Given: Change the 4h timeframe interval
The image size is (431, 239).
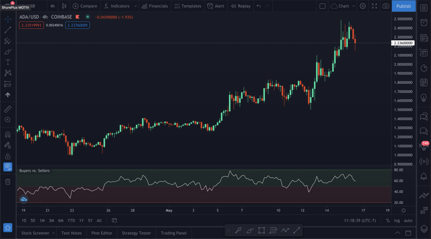Looking at the screenshot, I should click(x=52, y=6).
